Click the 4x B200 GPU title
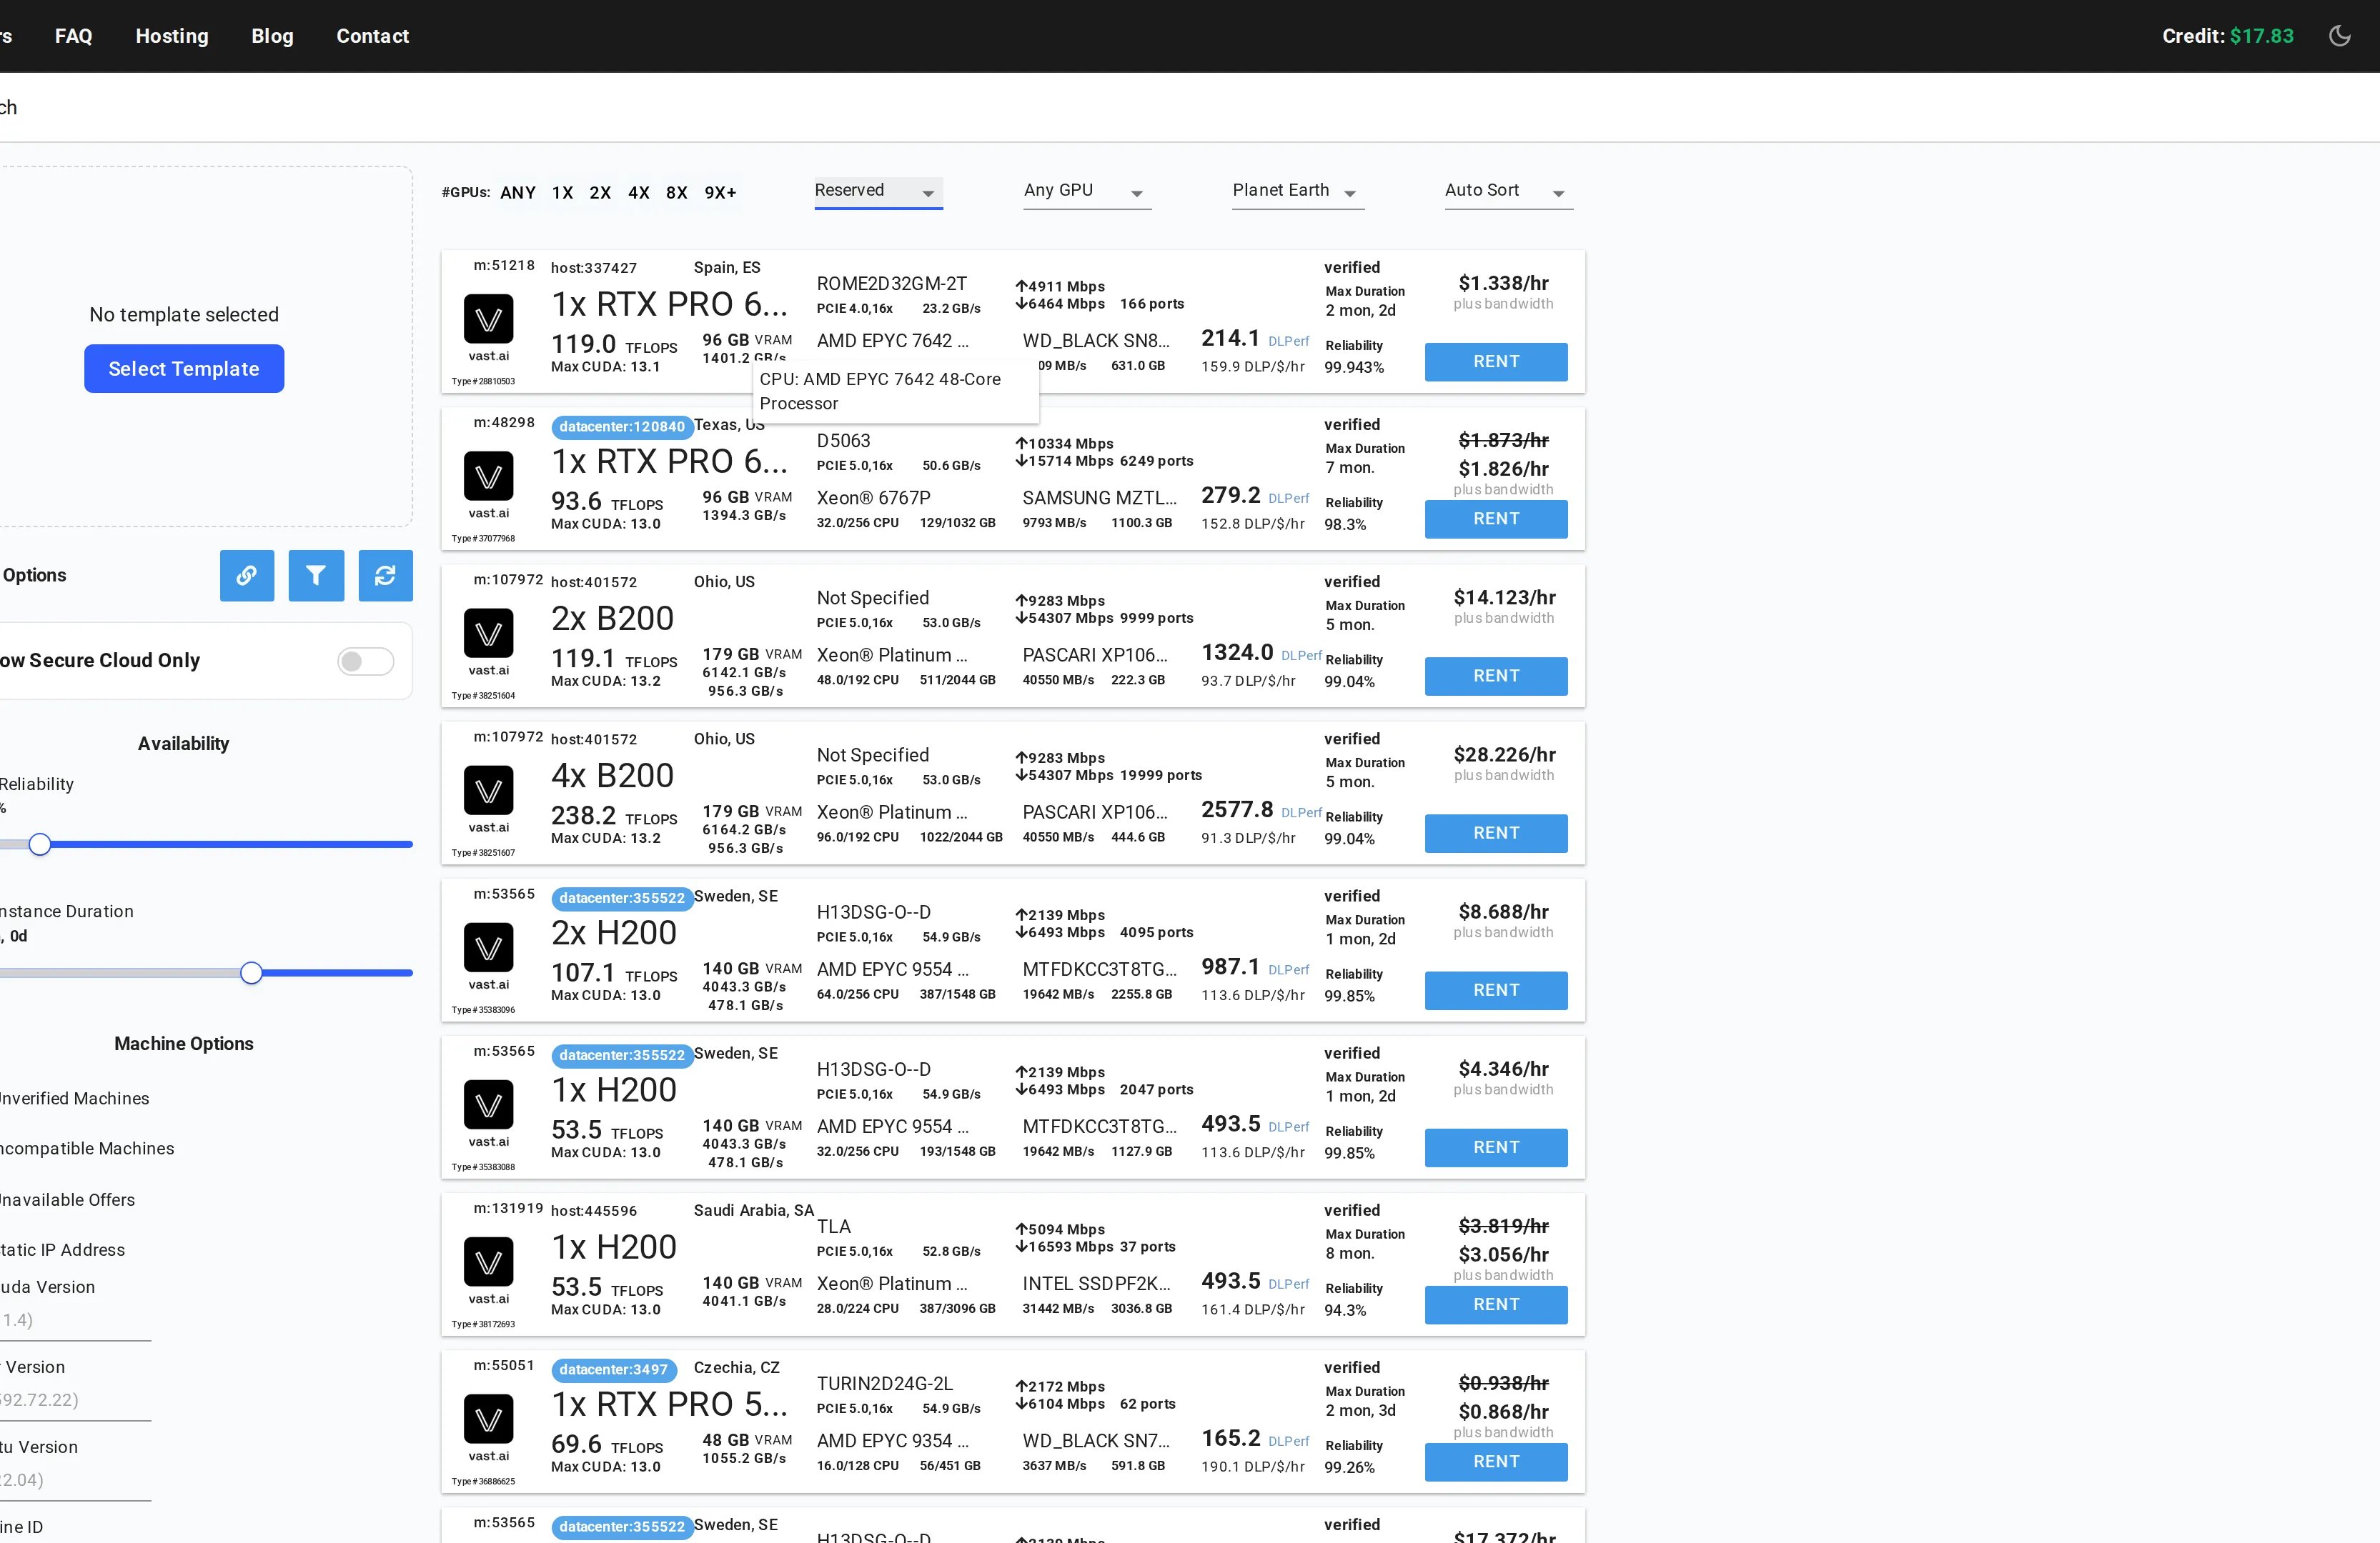2380x1543 pixels. tap(612, 776)
